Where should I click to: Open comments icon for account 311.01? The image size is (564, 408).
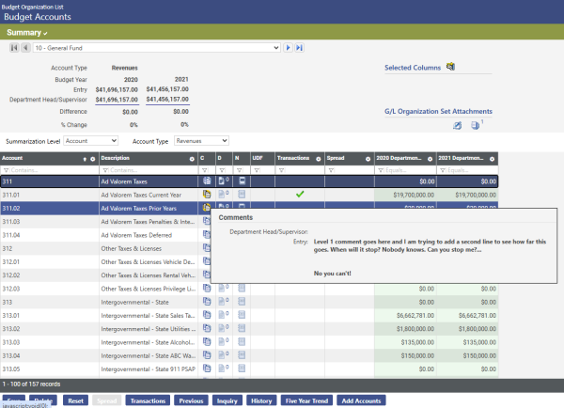tap(206, 194)
